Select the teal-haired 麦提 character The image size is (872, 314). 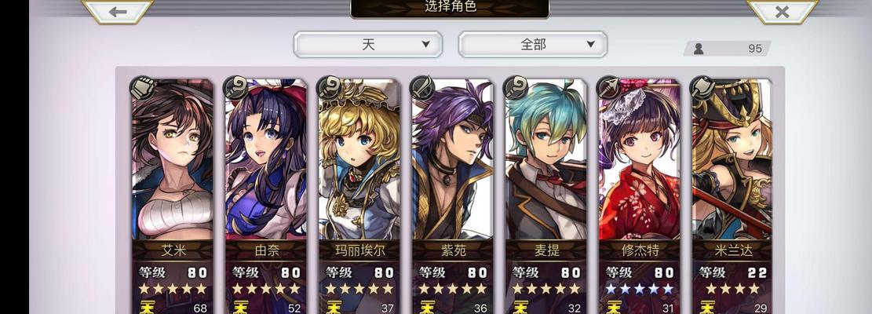pyautogui.click(x=545, y=195)
